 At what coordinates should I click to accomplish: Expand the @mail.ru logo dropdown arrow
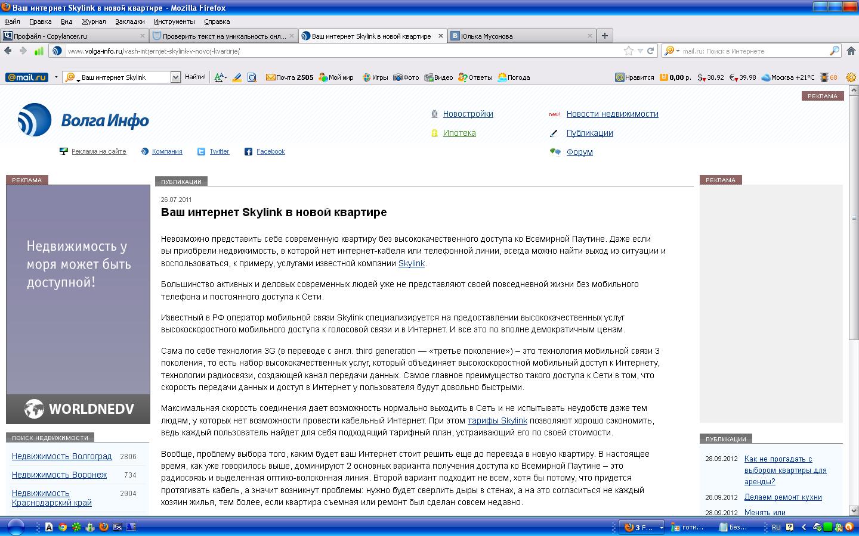pyautogui.click(x=56, y=77)
